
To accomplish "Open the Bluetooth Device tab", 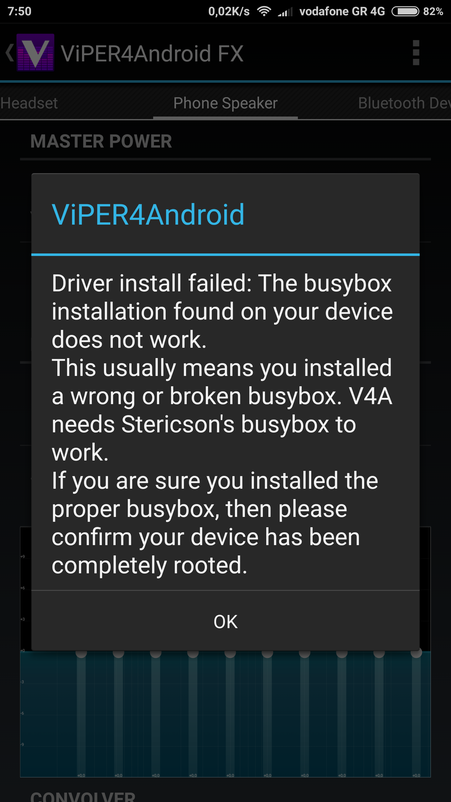I will point(405,103).
